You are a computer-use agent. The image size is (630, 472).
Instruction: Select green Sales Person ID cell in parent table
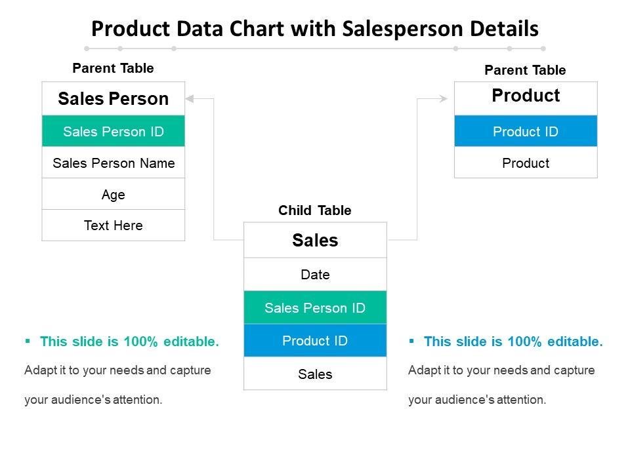coord(114,132)
